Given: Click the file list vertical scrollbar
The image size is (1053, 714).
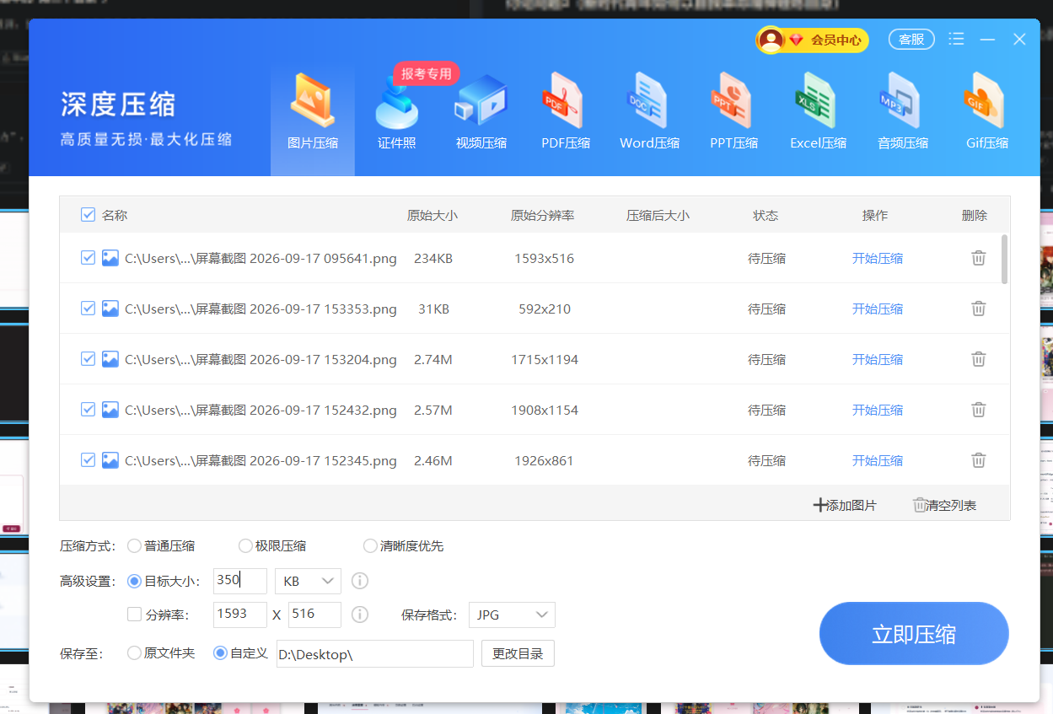Looking at the screenshot, I should [1004, 259].
